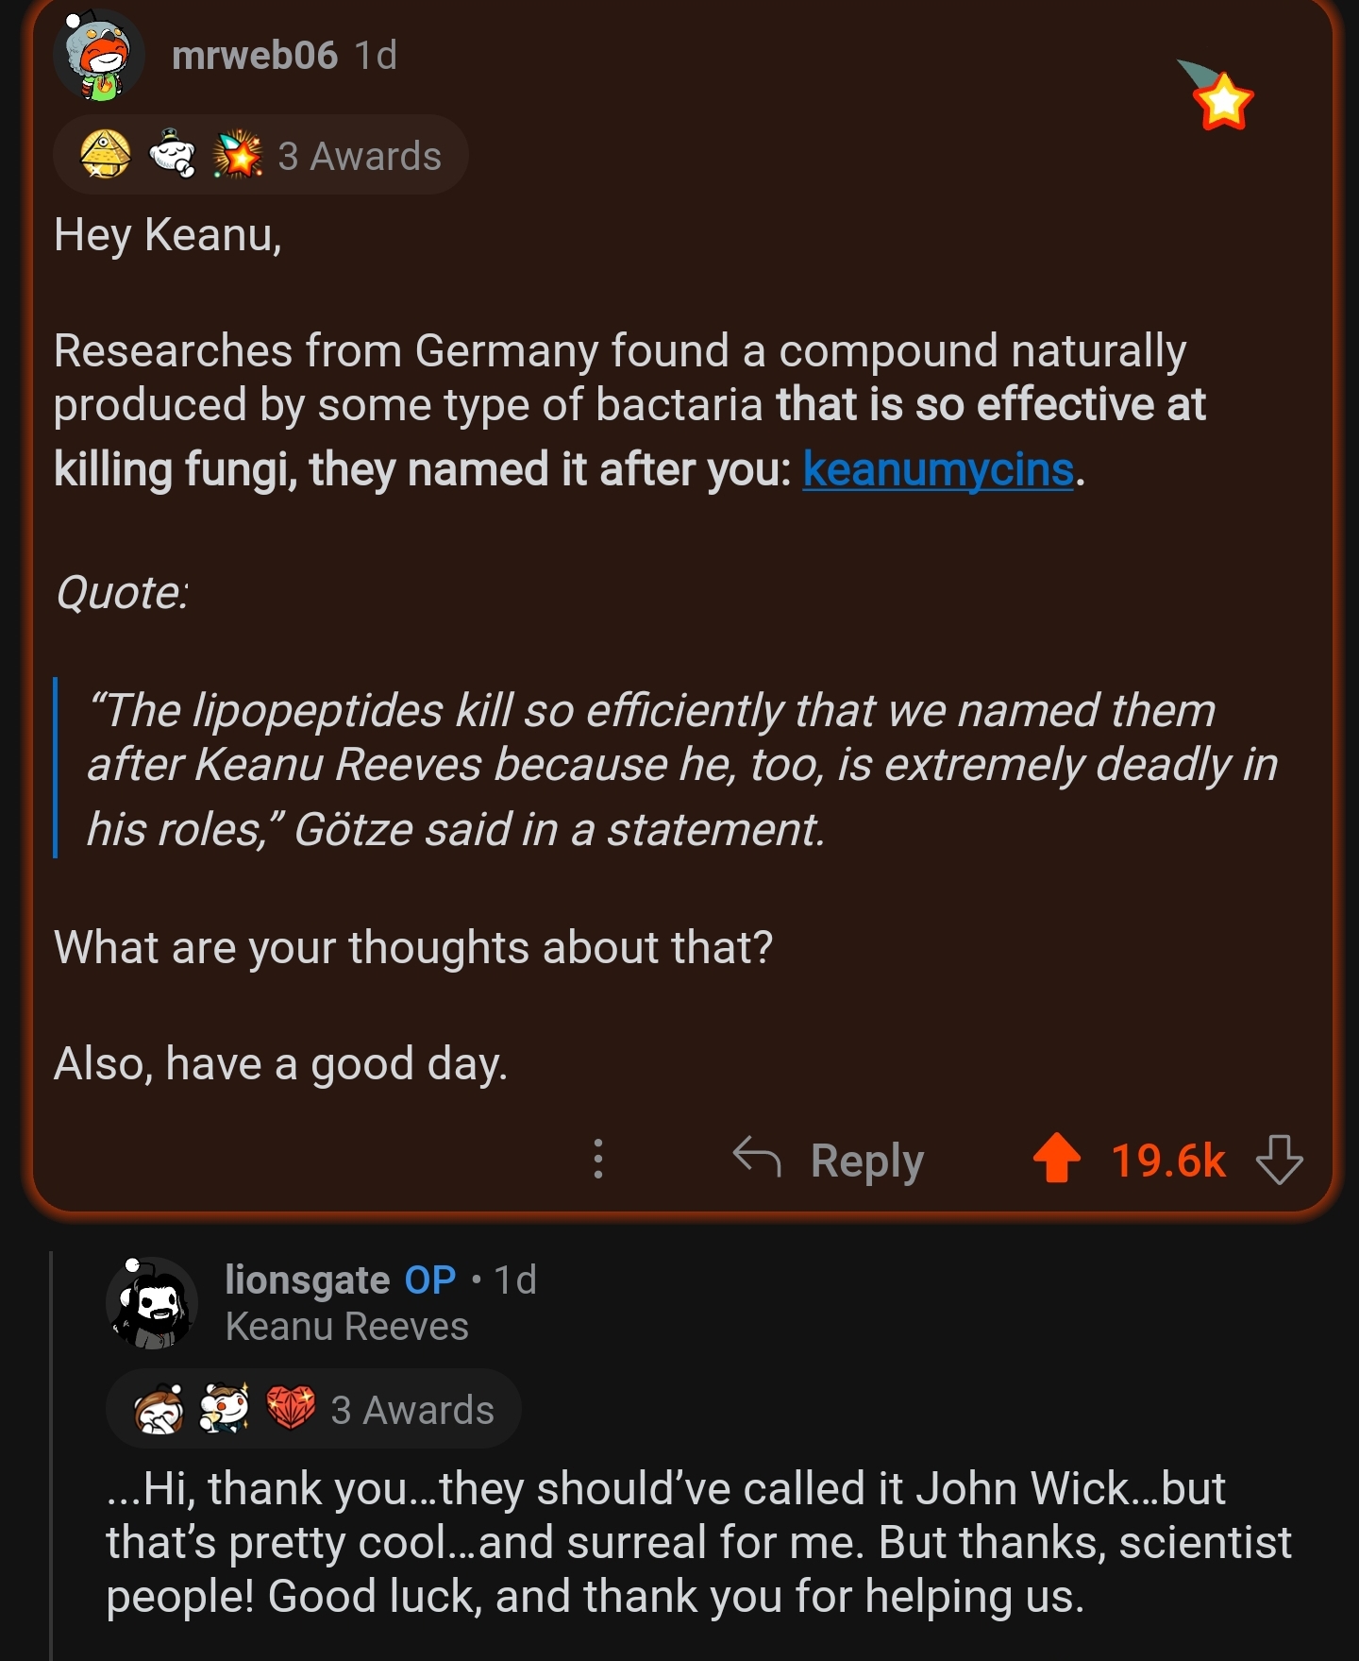Open the lionsgate username profile
Screen dimensions: 1359x1661
click(307, 1280)
